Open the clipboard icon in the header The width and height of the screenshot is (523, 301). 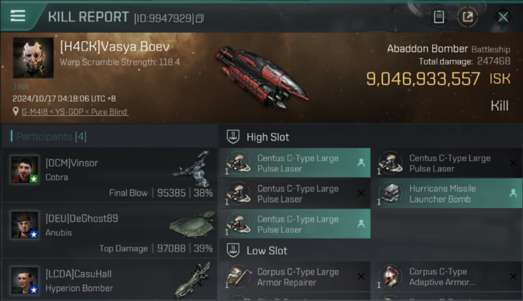439,17
